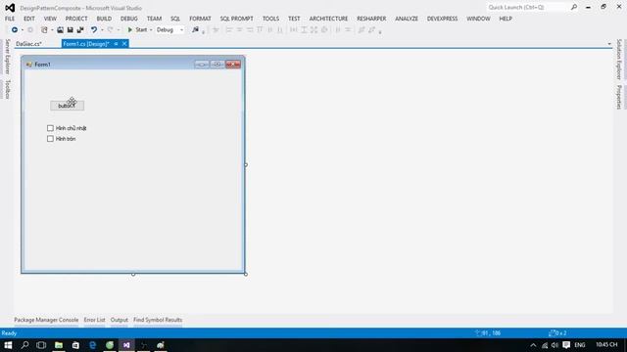Open the volume control in system tray

[x=555, y=345]
